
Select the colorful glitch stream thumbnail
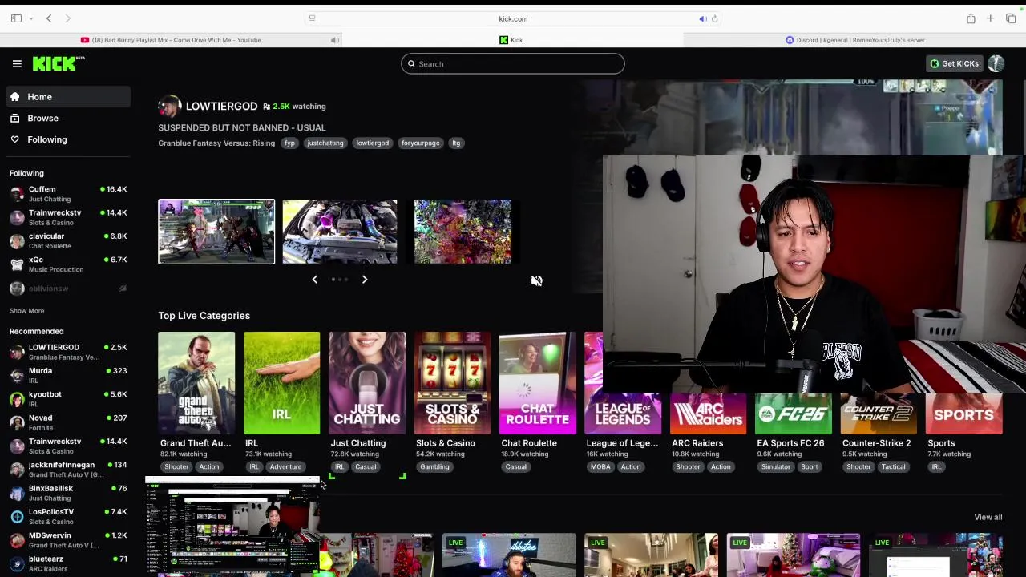tap(463, 232)
